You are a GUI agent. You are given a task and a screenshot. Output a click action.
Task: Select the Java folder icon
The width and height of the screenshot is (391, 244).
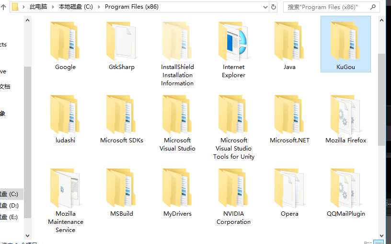click(289, 41)
